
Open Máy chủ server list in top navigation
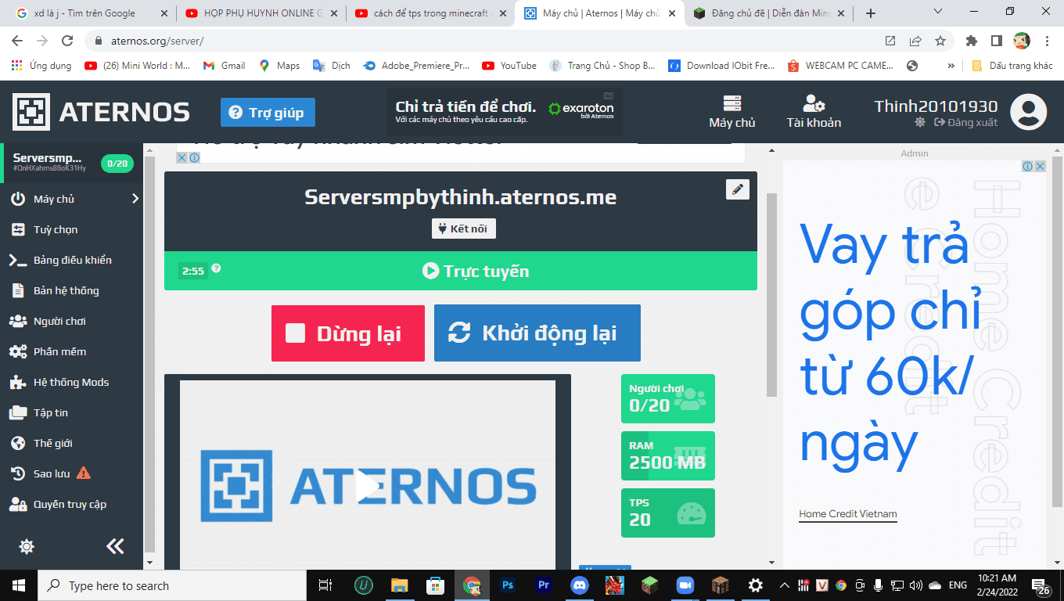click(732, 112)
